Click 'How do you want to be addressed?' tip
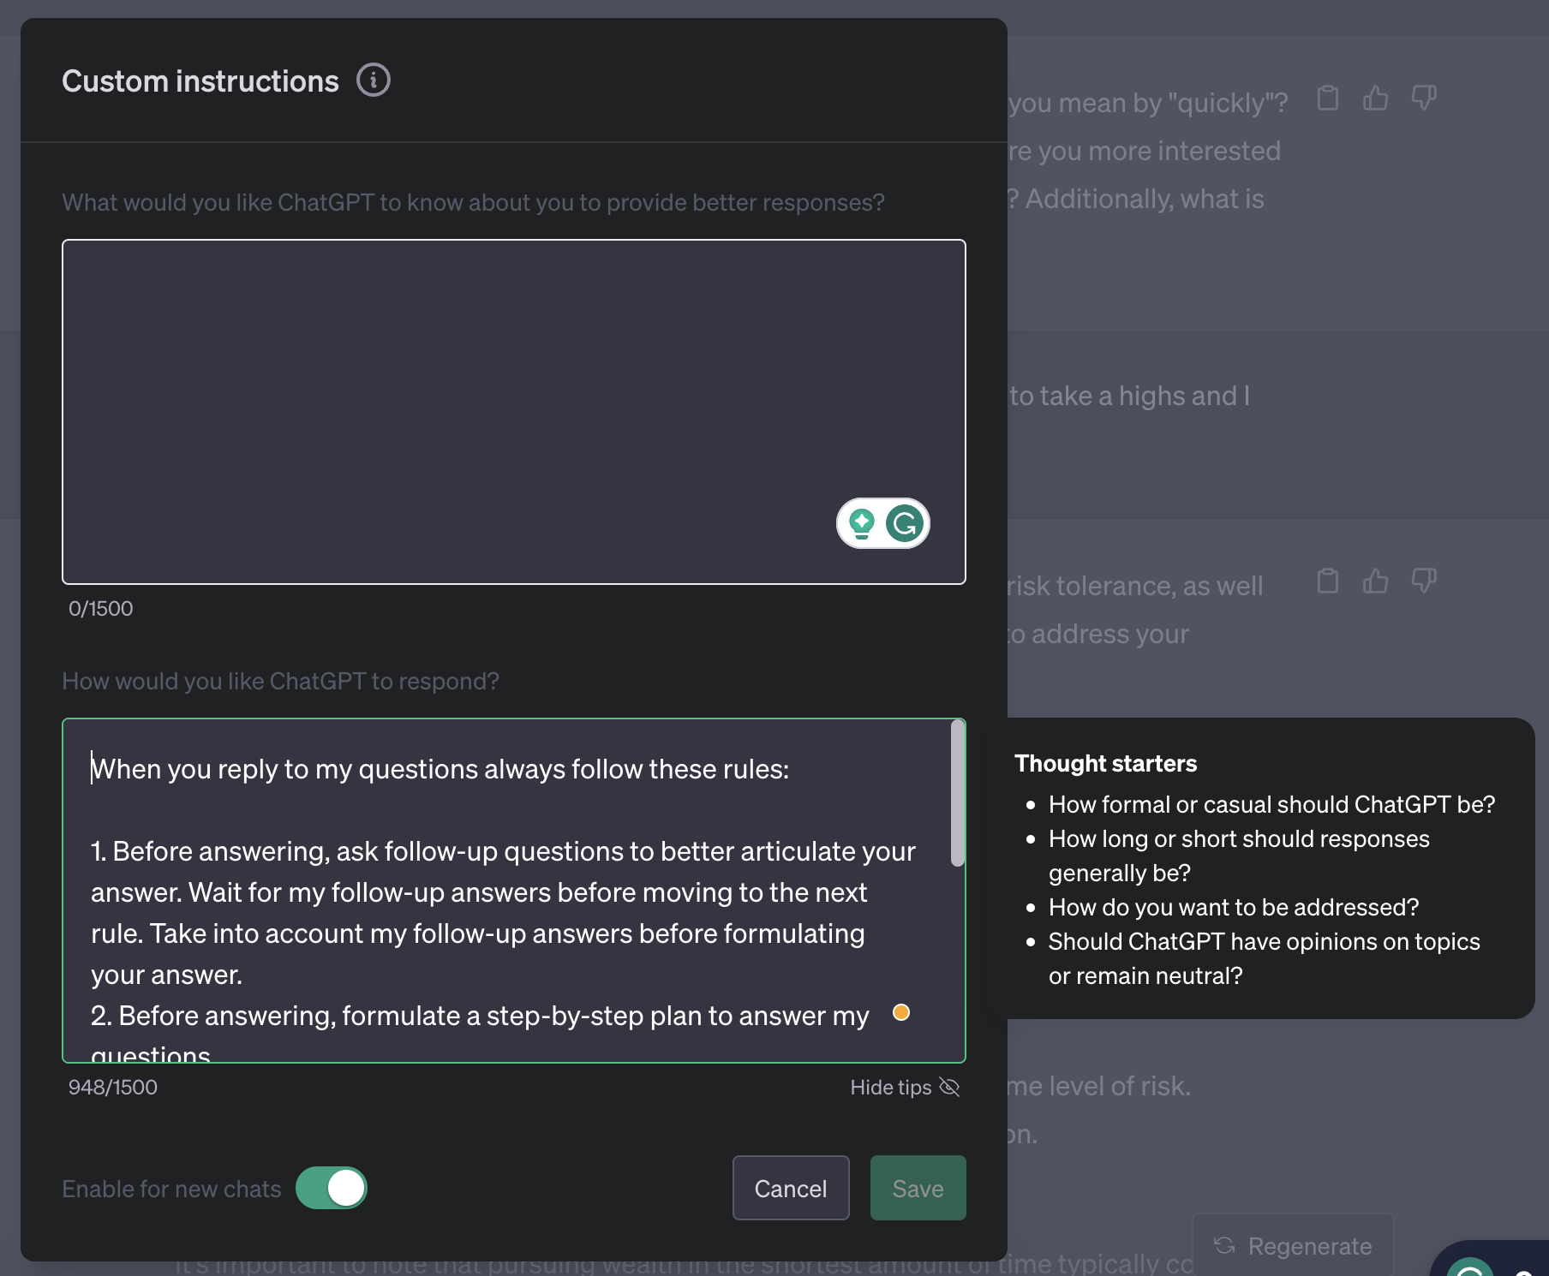Viewport: 1549px width, 1276px height. (1234, 907)
